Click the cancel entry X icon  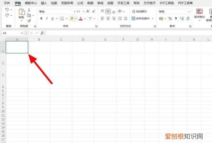click(31, 33)
